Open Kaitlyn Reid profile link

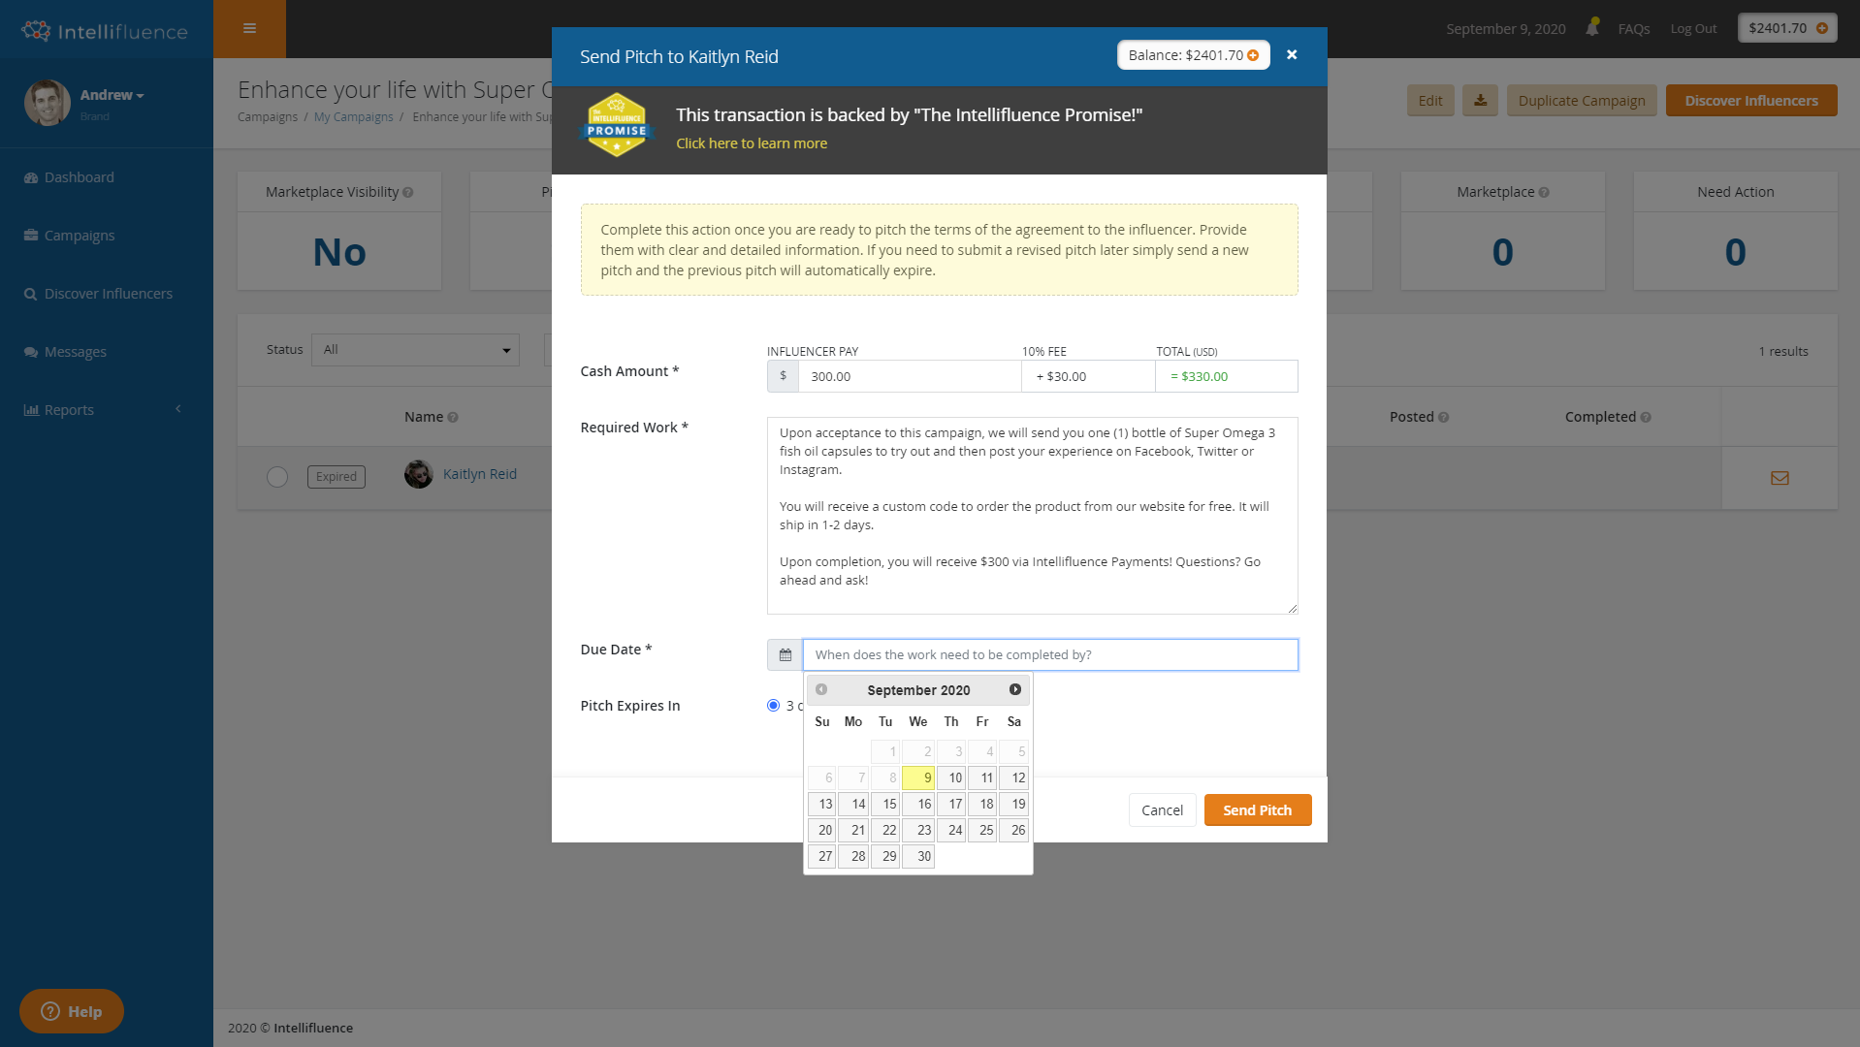point(480,474)
